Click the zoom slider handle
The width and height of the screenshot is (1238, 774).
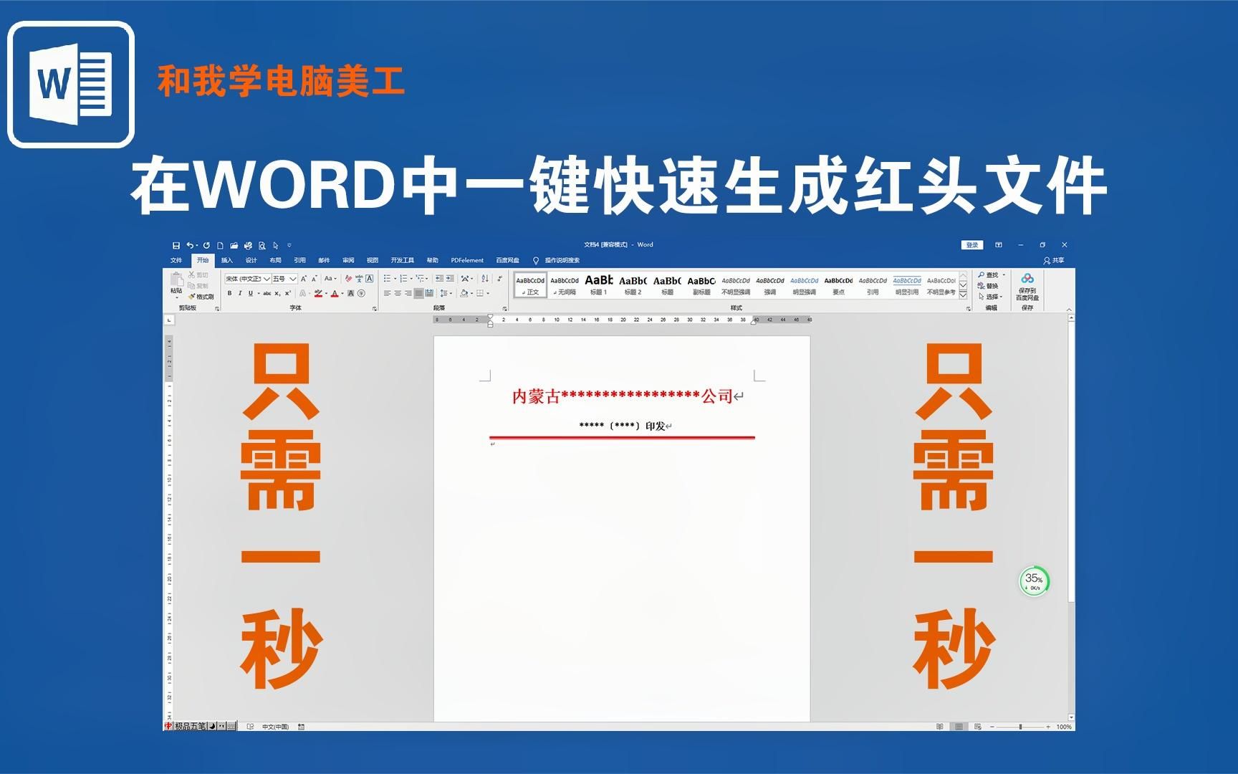1021,727
